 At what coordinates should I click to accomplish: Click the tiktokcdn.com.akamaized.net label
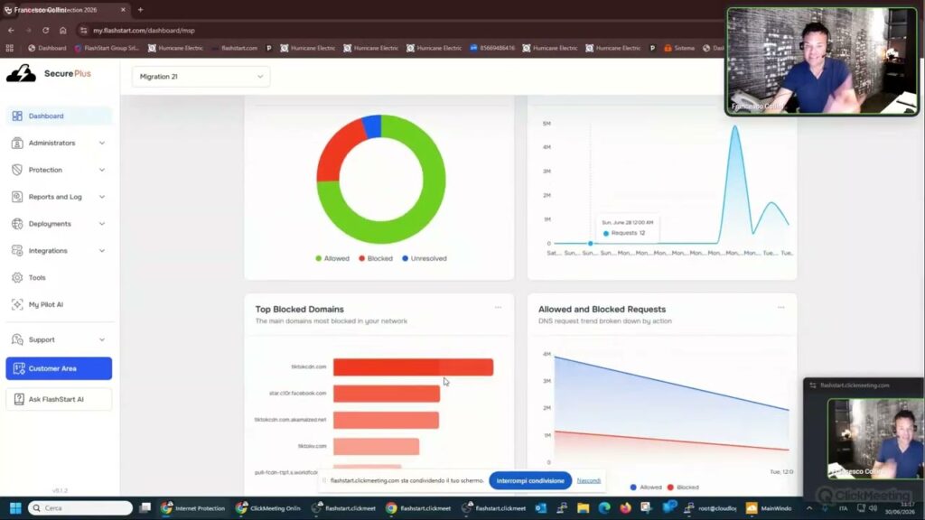coord(290,420)
